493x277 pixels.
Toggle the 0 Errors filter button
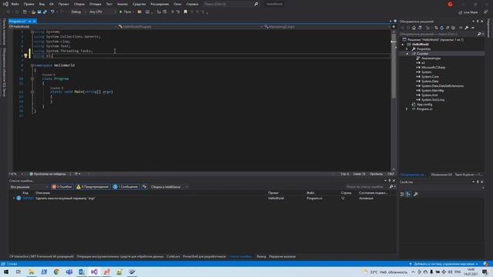pyautogui.click(x=62, y=187)
